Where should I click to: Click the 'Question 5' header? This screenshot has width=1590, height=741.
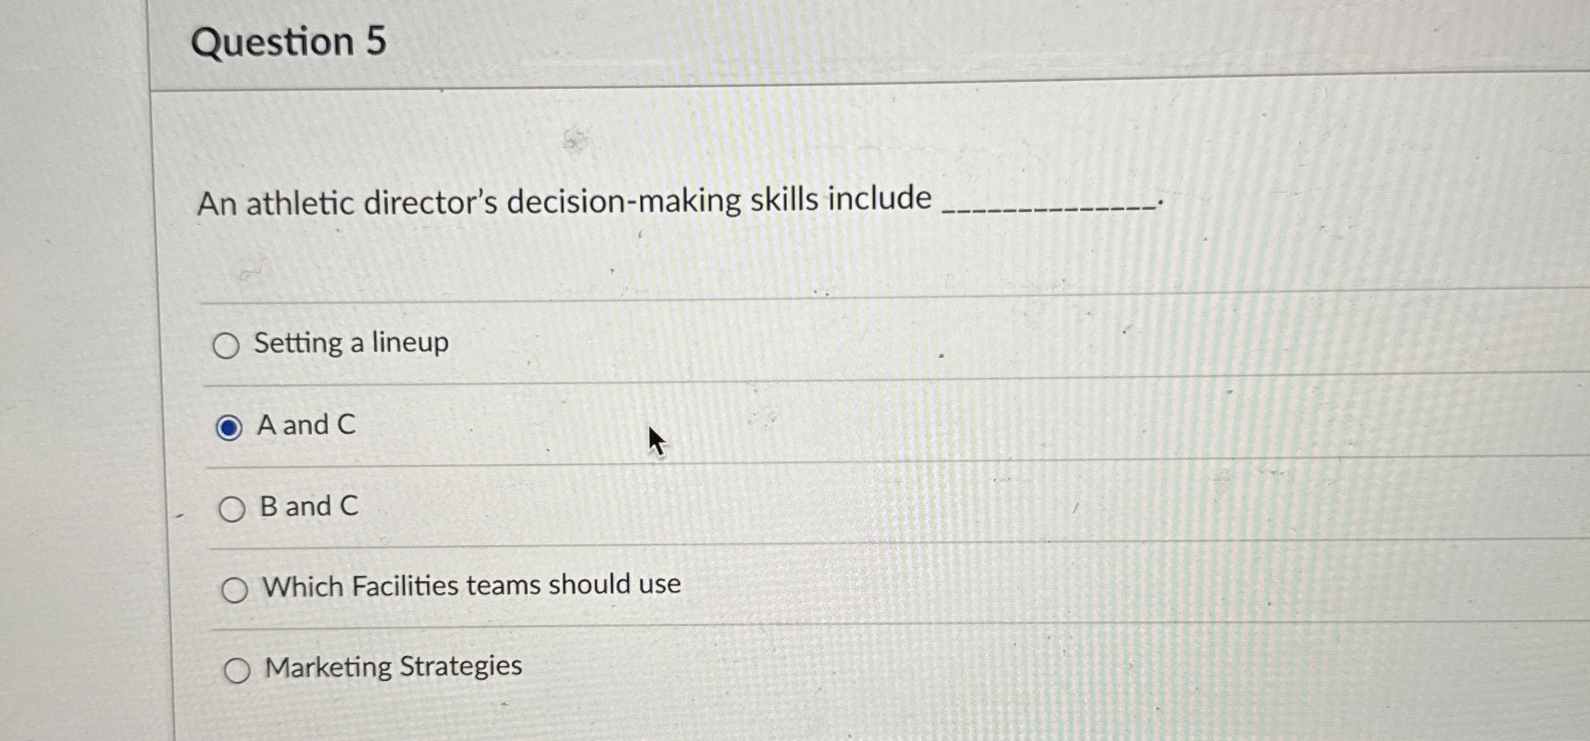pos(288,41)
